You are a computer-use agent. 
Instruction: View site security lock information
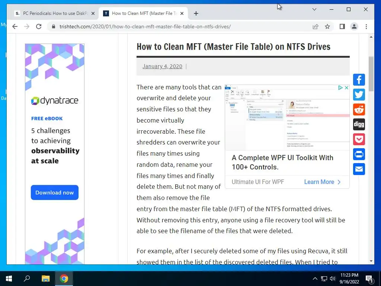[54, 26]
